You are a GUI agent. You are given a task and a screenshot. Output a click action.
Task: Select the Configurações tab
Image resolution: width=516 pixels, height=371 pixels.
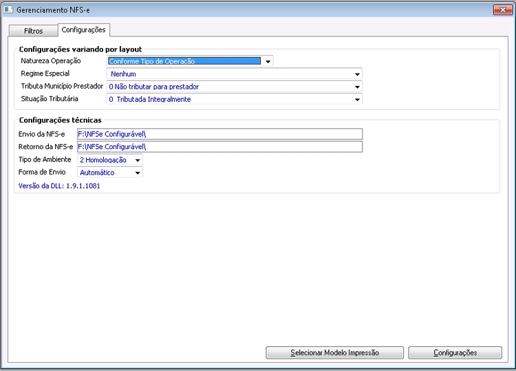pyautogui.click(x=83, y=30)
